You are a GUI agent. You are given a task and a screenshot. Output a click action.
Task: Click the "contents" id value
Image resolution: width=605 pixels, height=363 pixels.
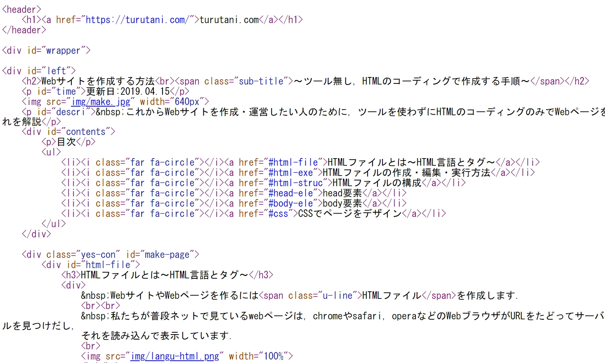point(86,132)
